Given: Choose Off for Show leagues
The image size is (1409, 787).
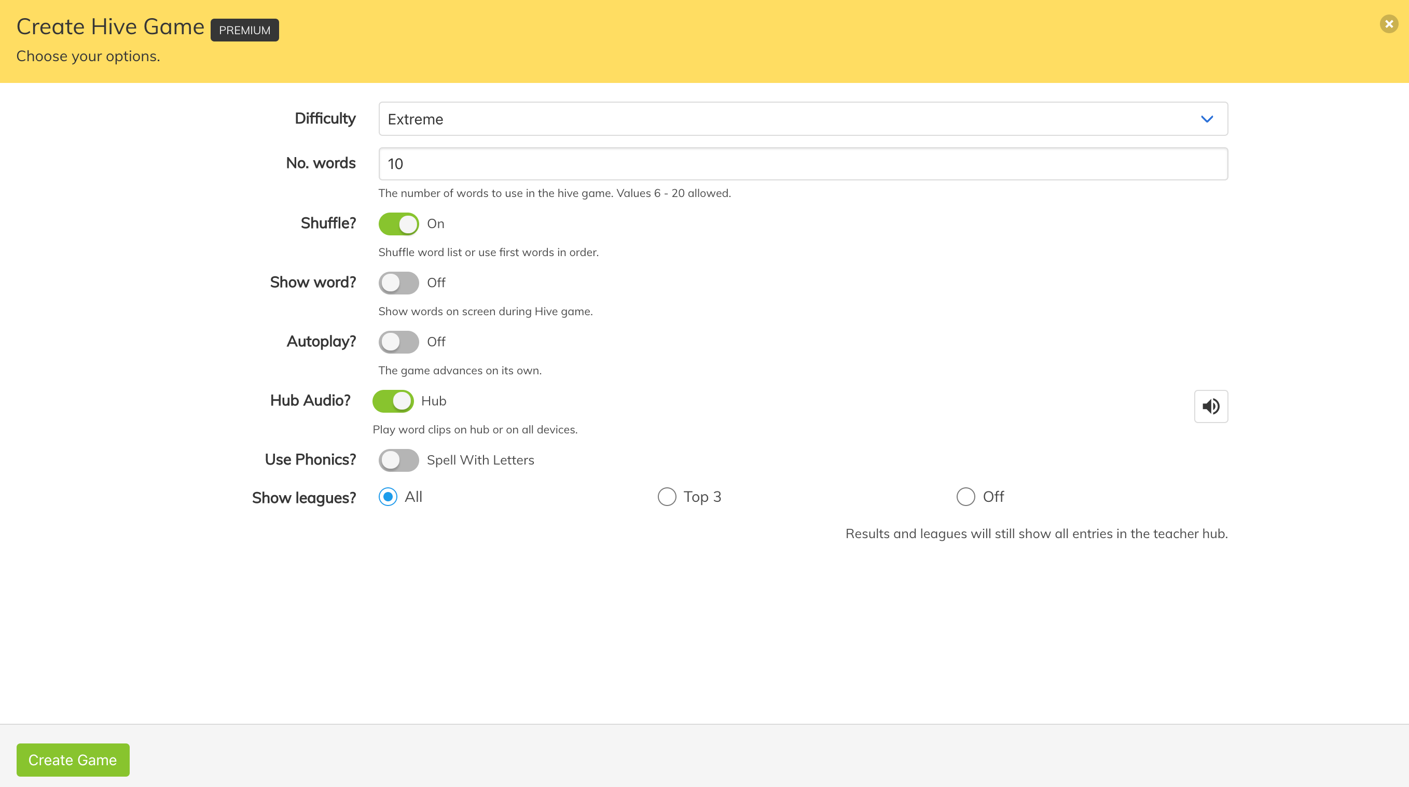Looking at the screenshot, I should (965, 496).
